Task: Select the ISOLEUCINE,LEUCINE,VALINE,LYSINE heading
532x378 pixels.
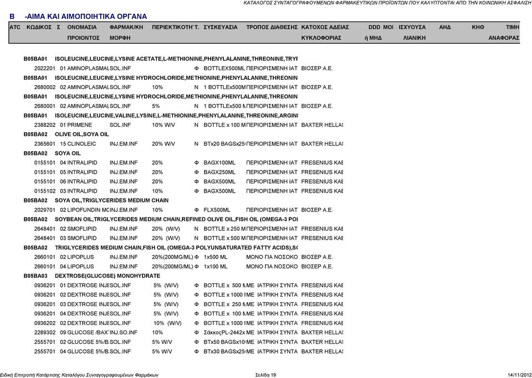Action: tap(176, 116)
